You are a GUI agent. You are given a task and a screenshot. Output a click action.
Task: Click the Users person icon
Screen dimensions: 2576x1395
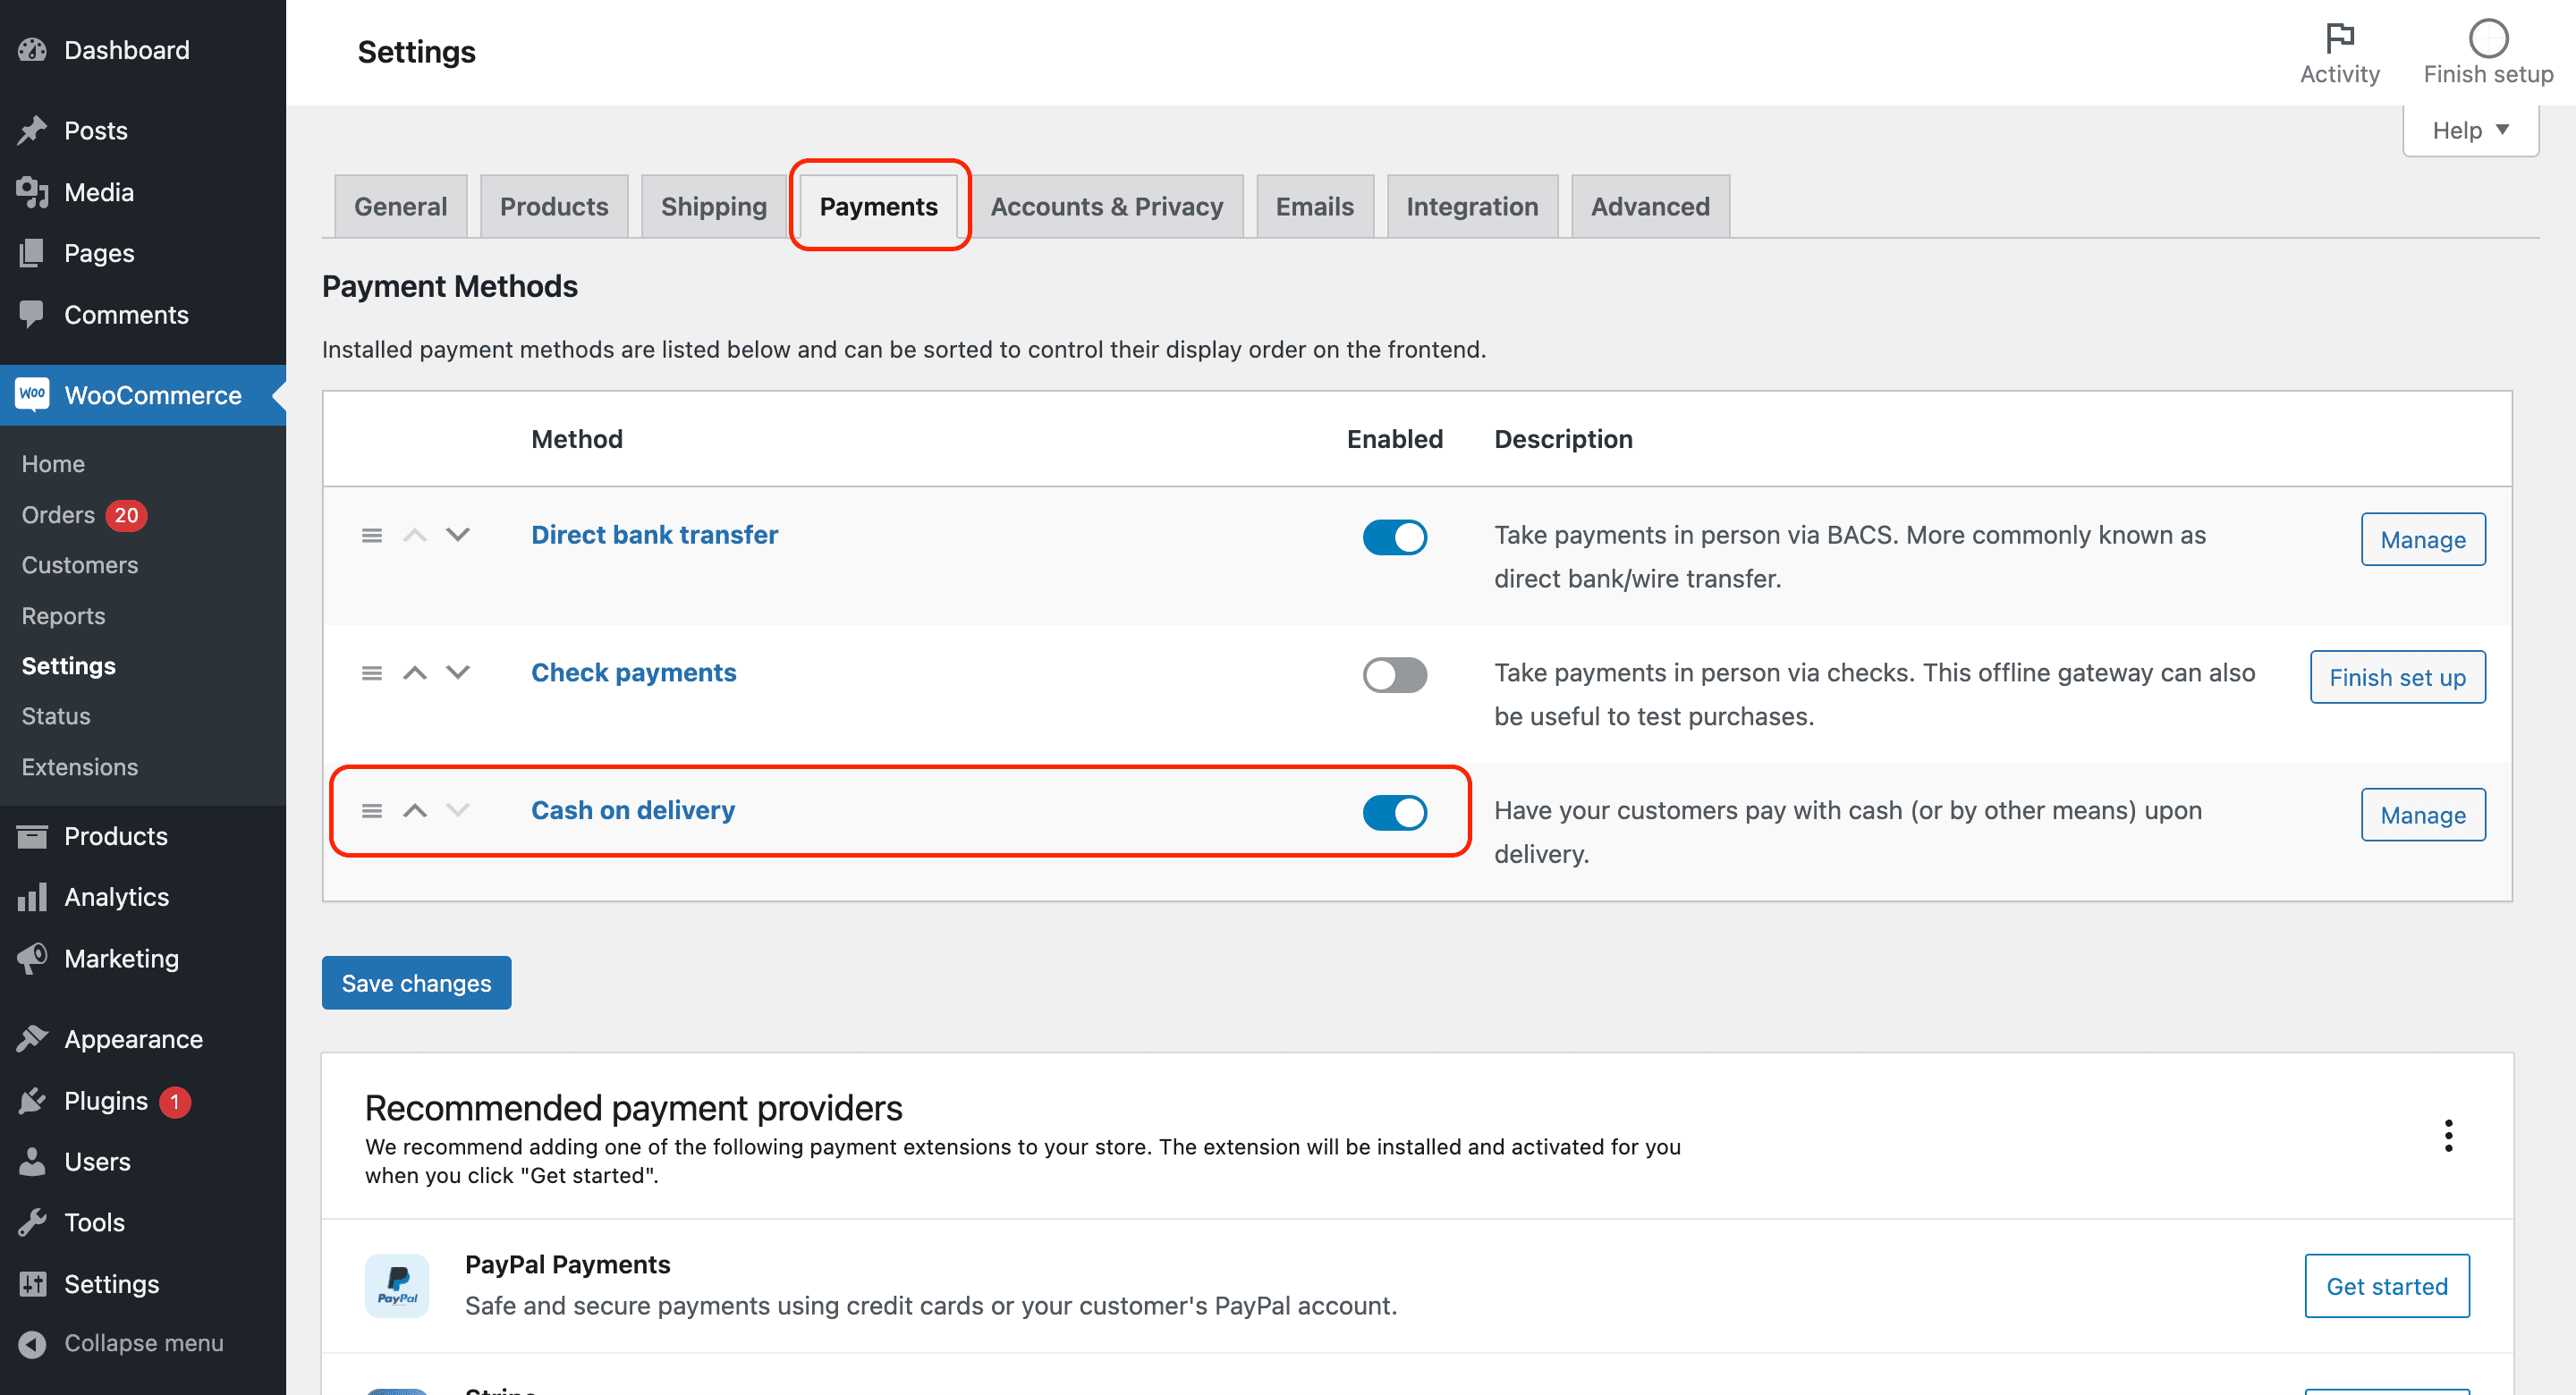[x=32, y=1162]
